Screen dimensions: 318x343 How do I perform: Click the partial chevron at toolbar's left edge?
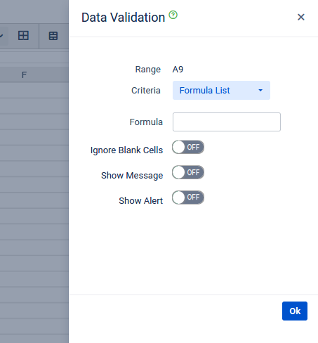1,36
